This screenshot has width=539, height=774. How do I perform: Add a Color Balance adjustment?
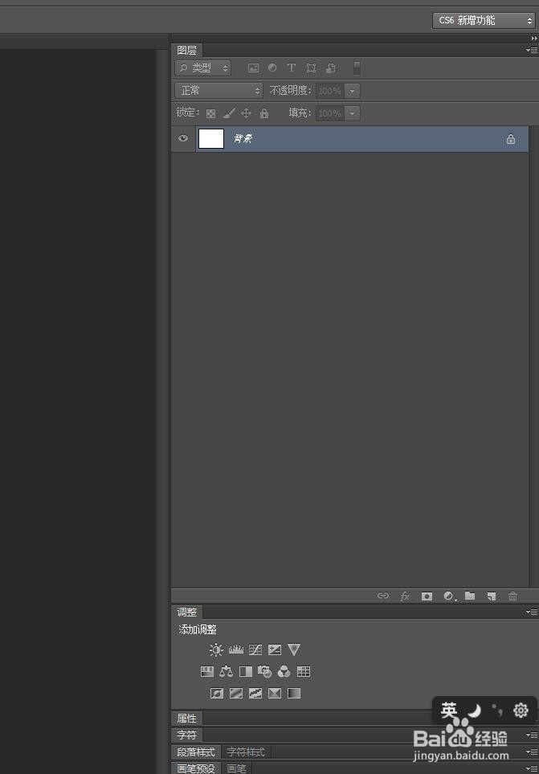click(227, 671)
